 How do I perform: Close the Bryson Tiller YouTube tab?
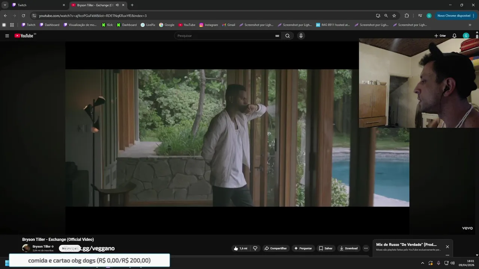pos(123,5)
